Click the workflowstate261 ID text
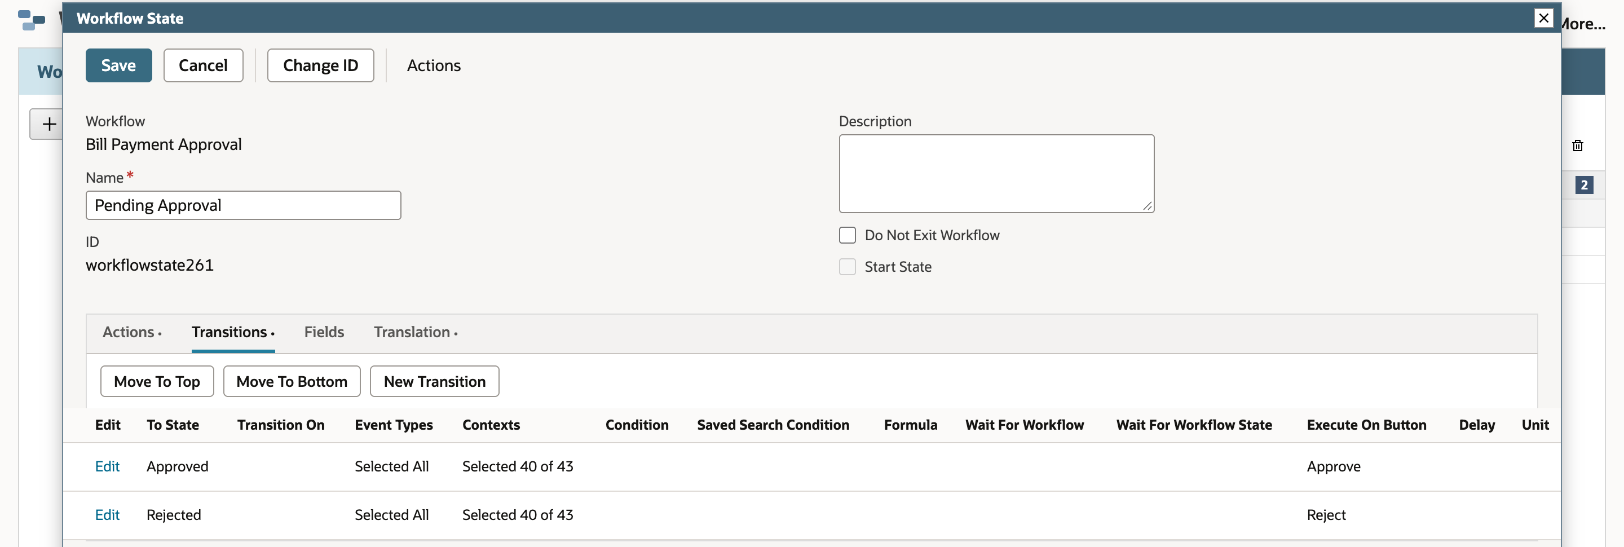 point(149,264)
